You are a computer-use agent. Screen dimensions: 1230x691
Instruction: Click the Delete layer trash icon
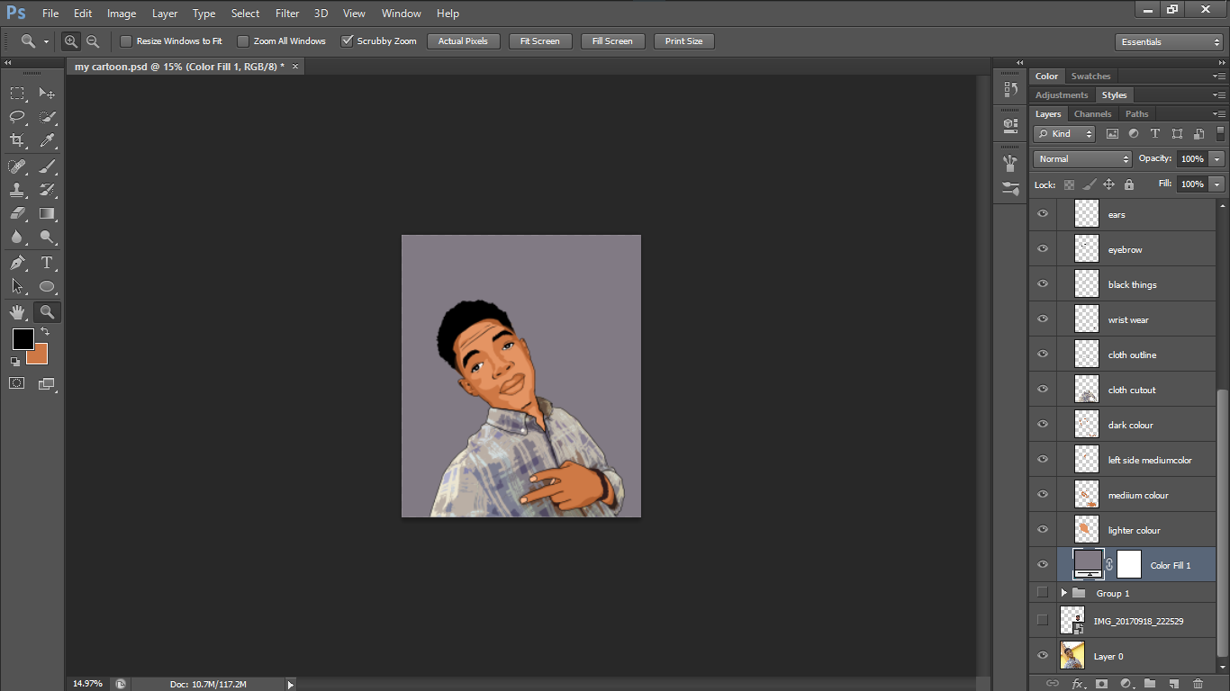(x=1198, y=684)
